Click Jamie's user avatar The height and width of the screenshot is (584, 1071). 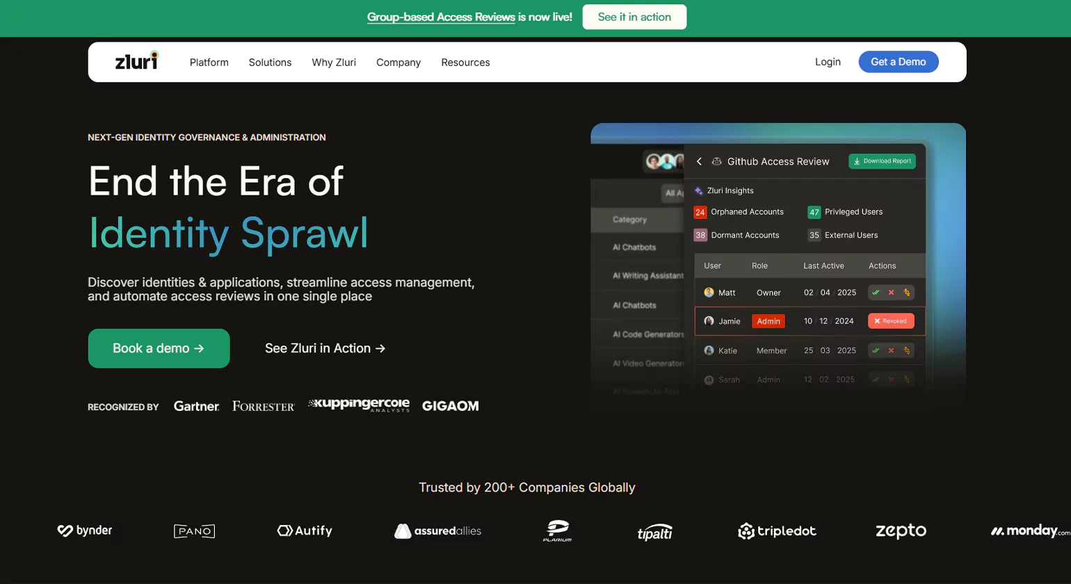point(709,321)
